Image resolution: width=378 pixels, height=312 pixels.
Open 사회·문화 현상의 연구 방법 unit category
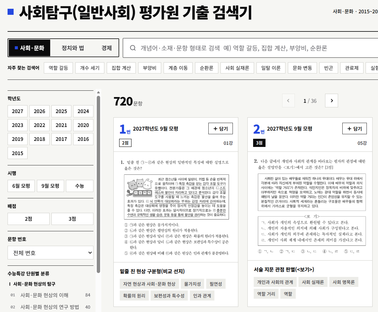(51, 307)
